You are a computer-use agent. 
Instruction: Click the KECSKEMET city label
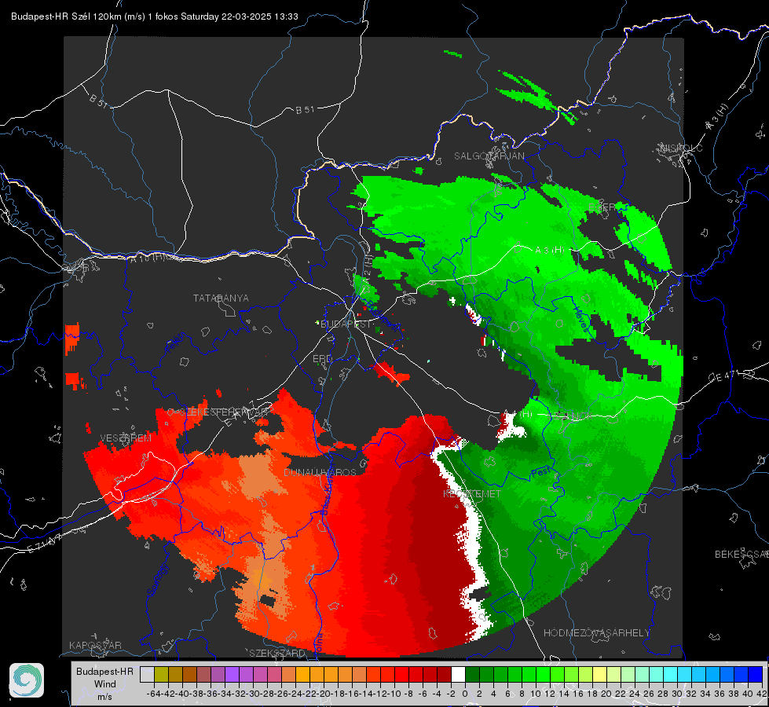pos(472,494)
